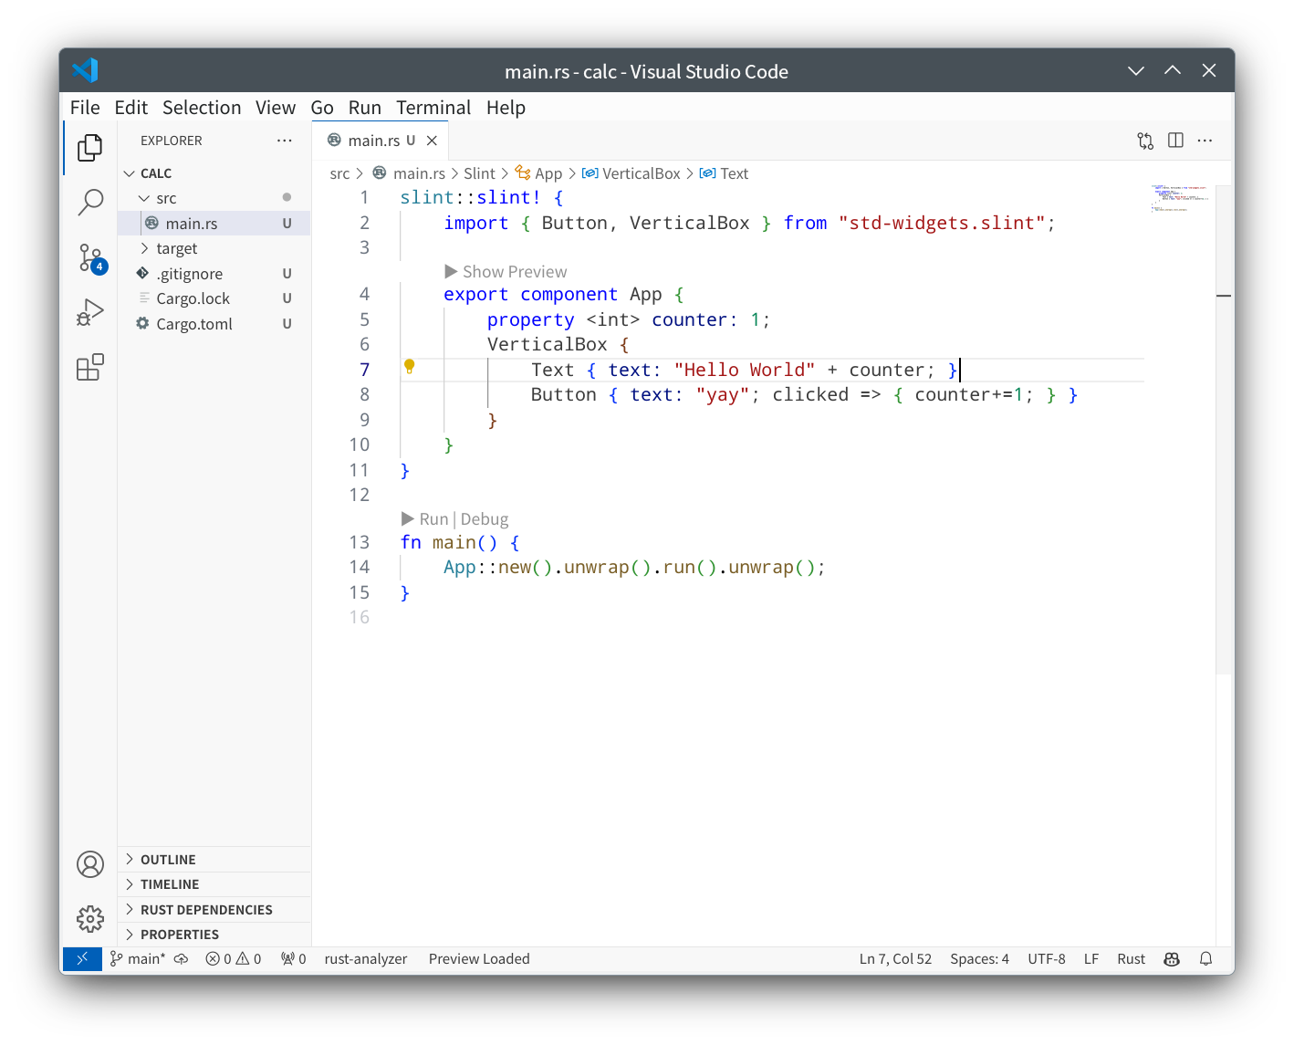Open the Selection menu
Image resolution: width=1294 pixels, height=1045 pixels.
click(202, 108)
